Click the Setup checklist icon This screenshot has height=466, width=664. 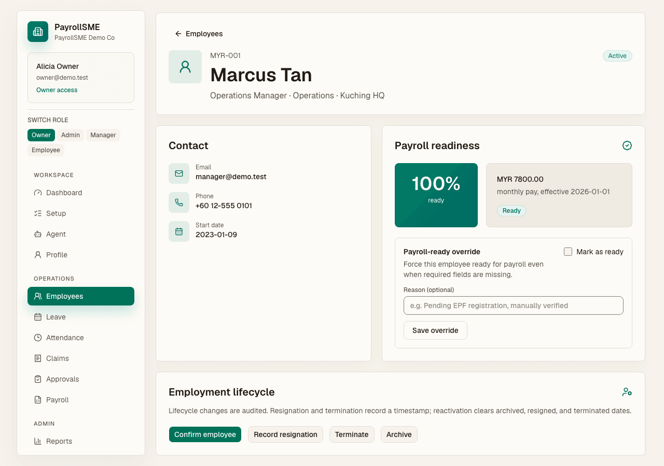pos(38,213)
